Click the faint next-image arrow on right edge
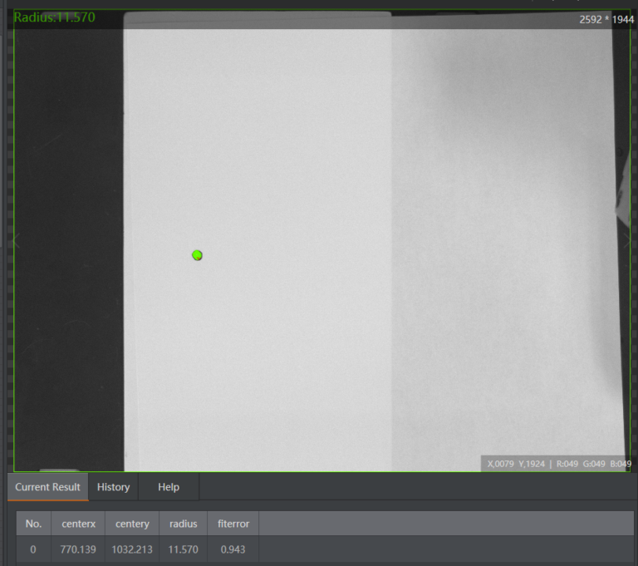The image size is (638, 566). [626, 241]
